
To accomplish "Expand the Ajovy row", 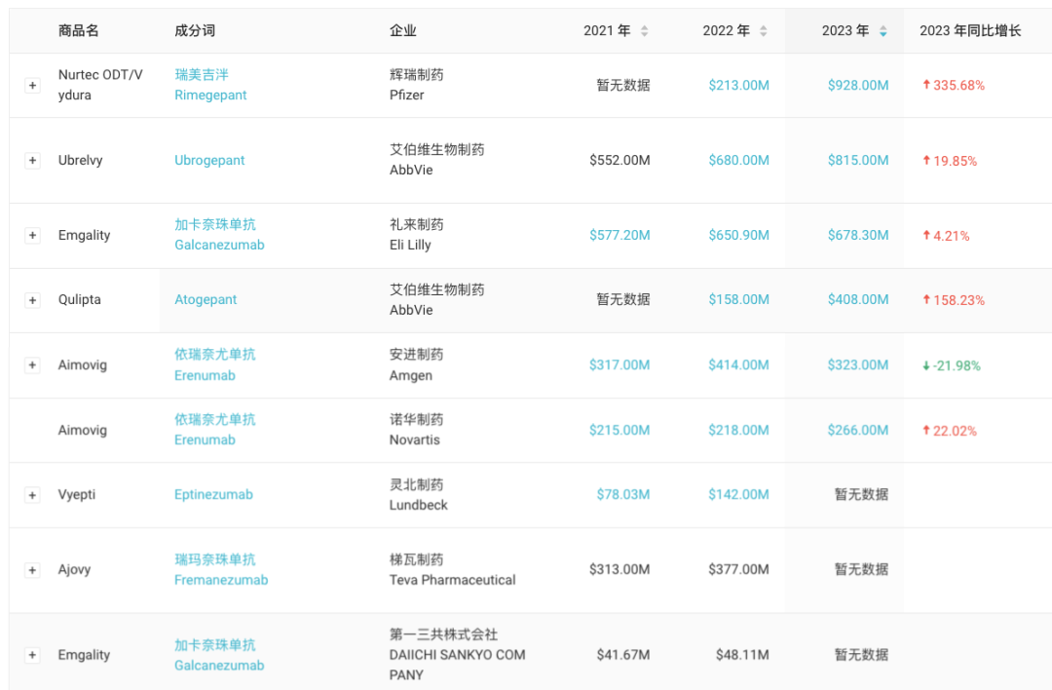I will pyautogui.click(x=32, y=570).
